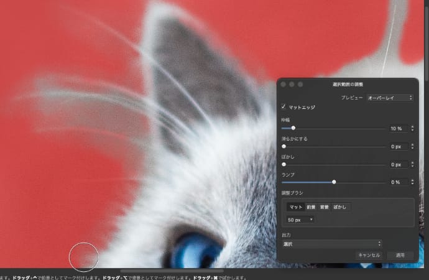Image resolution: width=429 pixels, height=280 pixels.
Task: Click the ぼかし value stepper arrows
Action: coord(412,164)
